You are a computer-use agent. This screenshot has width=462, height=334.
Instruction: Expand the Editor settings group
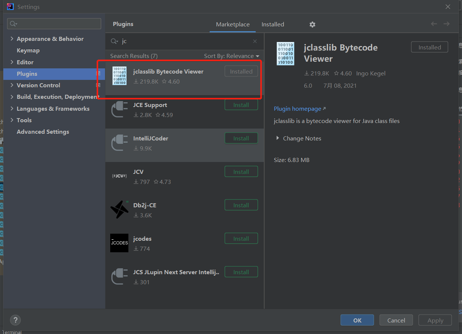coord(12,62)
